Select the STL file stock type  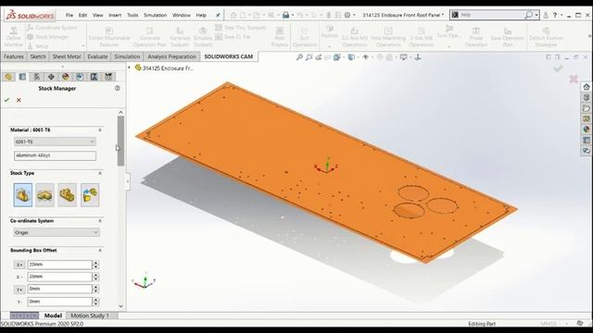[68, 195]
